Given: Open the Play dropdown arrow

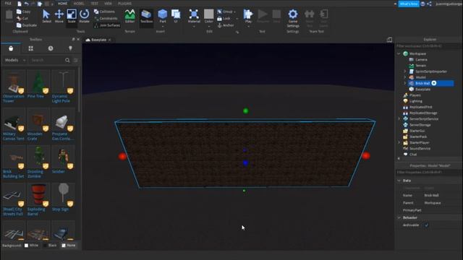Looking at the screenshot, I should coord(248,27).
